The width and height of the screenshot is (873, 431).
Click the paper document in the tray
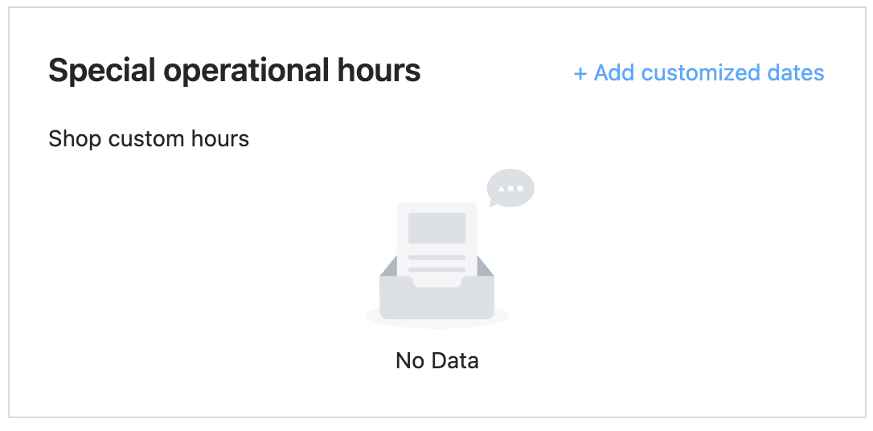[x=437, y=244]
